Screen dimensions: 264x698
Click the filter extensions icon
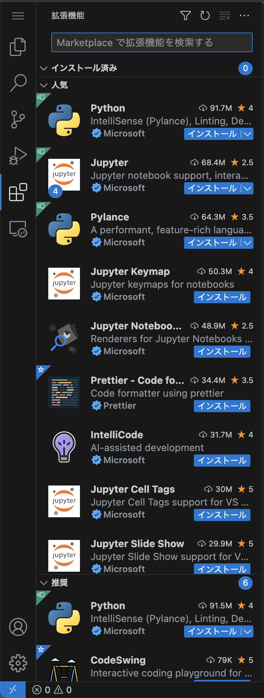pyautogui.click(x=186, y=16)
